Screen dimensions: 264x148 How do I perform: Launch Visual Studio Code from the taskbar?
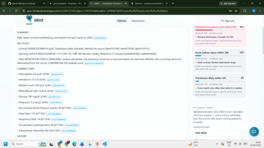[104, 144]
